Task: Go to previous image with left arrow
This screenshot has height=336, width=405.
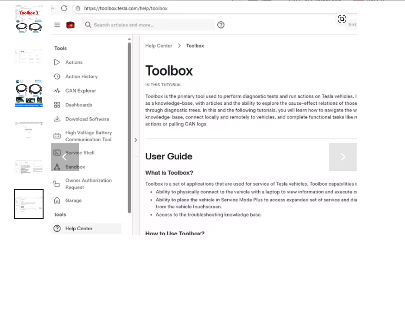Action: [65, 157]
